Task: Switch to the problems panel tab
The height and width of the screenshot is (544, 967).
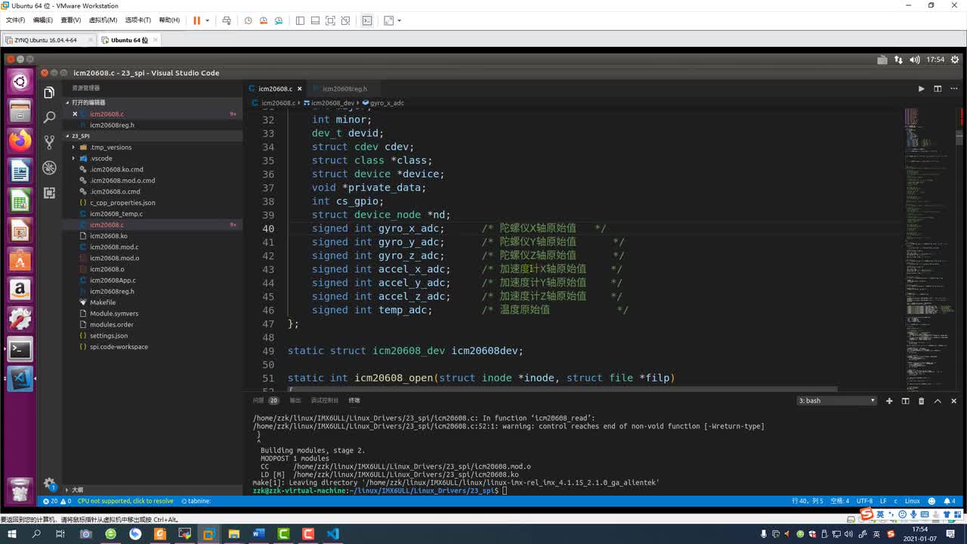Action: (x=265, y=400)
